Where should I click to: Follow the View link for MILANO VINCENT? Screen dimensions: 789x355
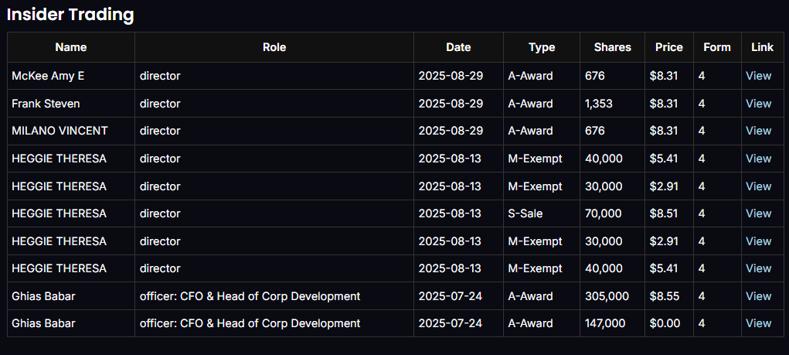pyautogui.click(x=758, y=131)
